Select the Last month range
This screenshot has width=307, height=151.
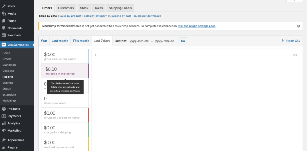60,41
